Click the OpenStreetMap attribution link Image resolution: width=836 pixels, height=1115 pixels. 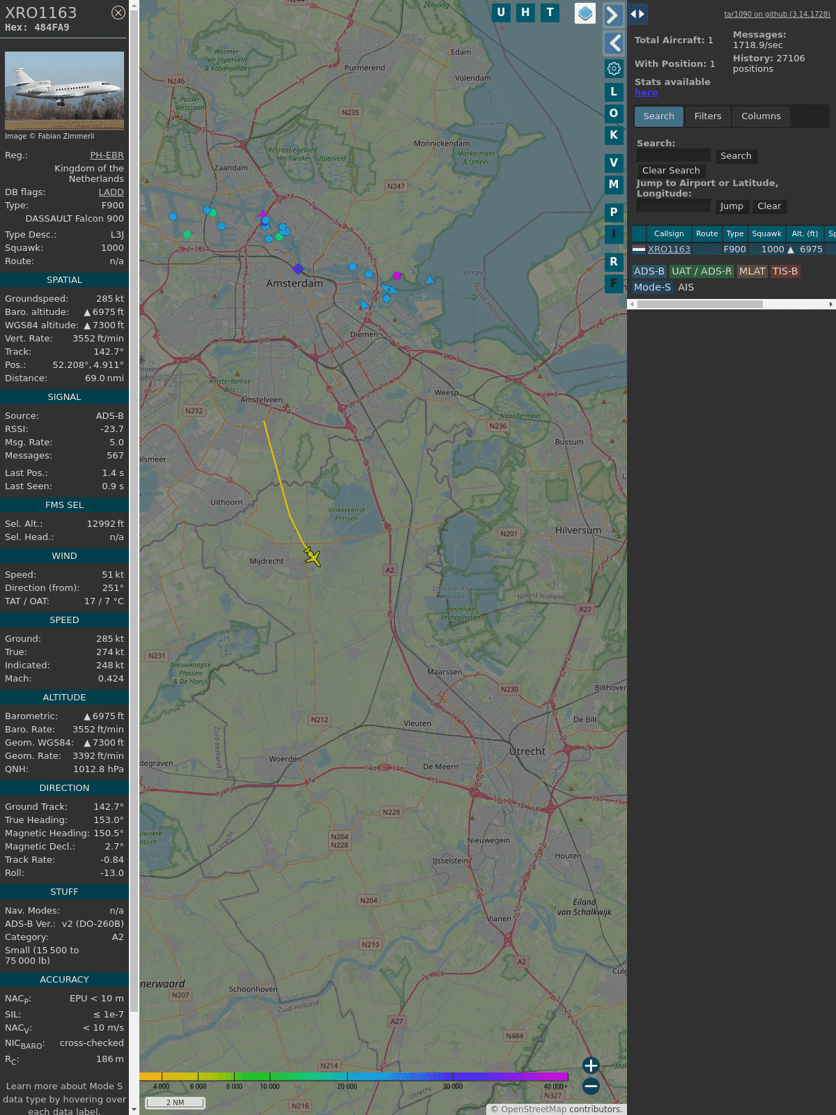point(534,1109)
